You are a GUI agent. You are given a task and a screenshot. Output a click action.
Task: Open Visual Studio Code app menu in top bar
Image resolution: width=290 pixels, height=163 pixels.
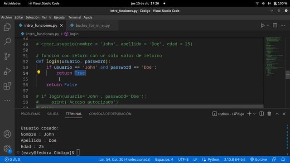pyautogui.click(x=44, y=3)
